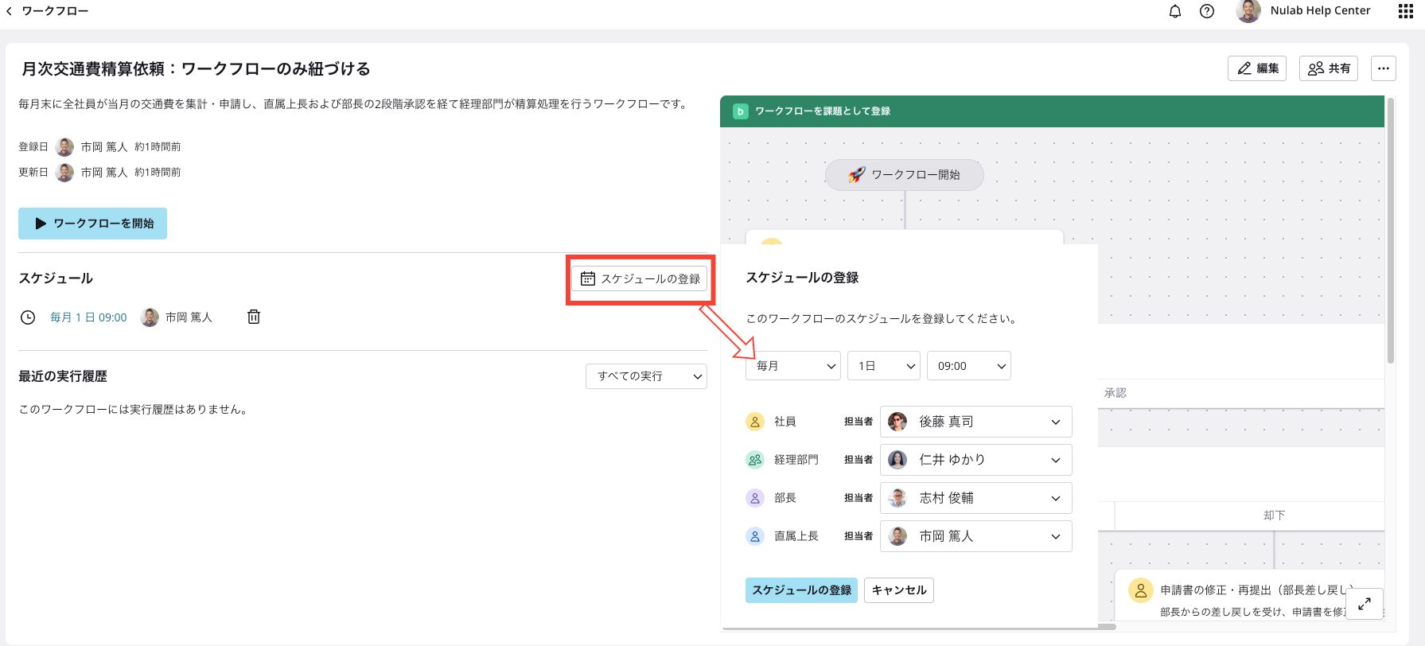Screen dimensions: 1425x646
Task: Click the 申請書の修正・再提出 node icon
Action: 1140,590
